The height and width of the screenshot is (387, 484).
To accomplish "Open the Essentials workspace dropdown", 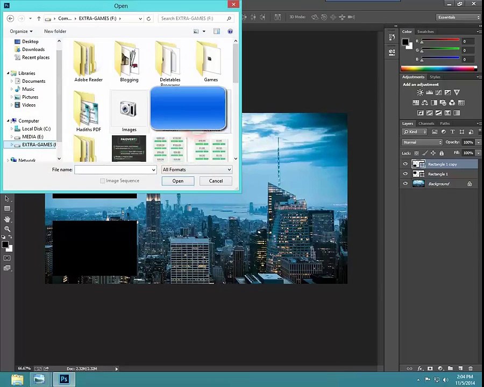I will 458,17.
